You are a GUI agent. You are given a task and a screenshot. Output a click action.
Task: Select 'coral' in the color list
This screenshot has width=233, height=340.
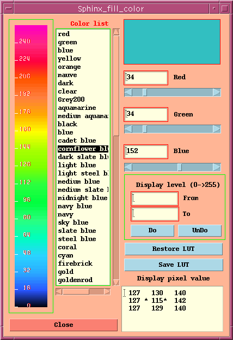pyautogui.click(x=83, y=247)
